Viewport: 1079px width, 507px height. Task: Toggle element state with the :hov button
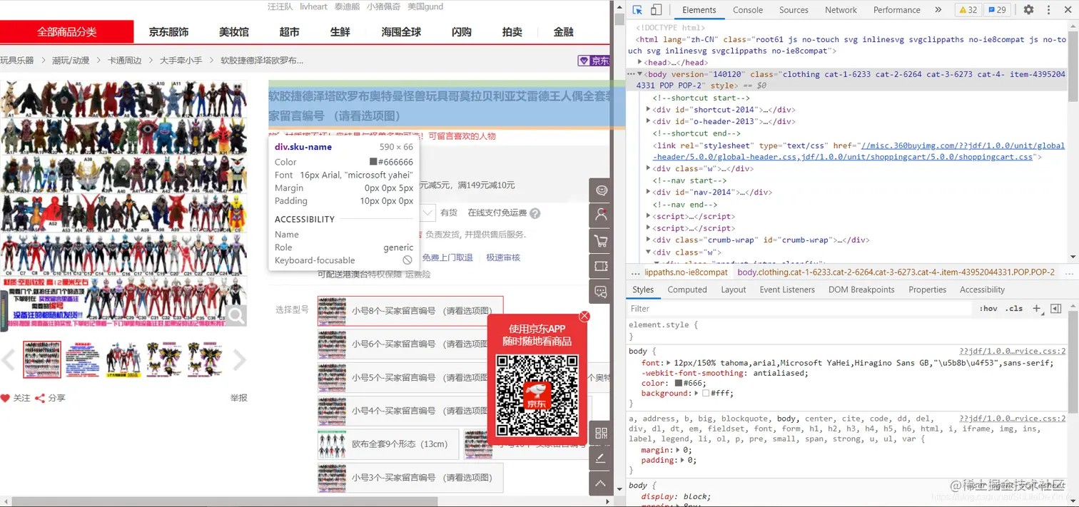click(988, 308)
